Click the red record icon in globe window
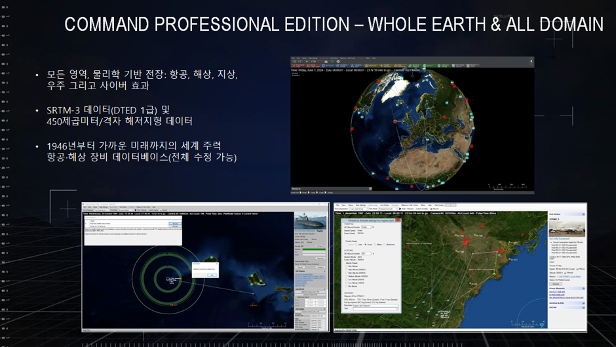616x347 pixels. (x=320, y=62)
